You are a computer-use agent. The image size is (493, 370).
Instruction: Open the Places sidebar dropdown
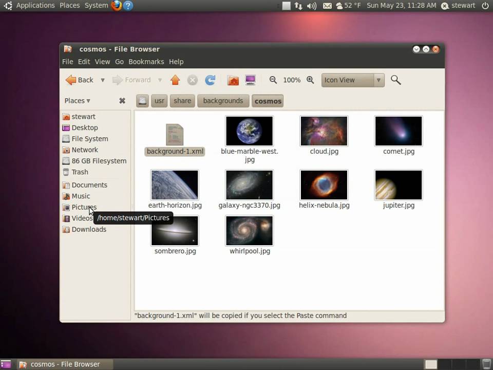click(76, 100)
